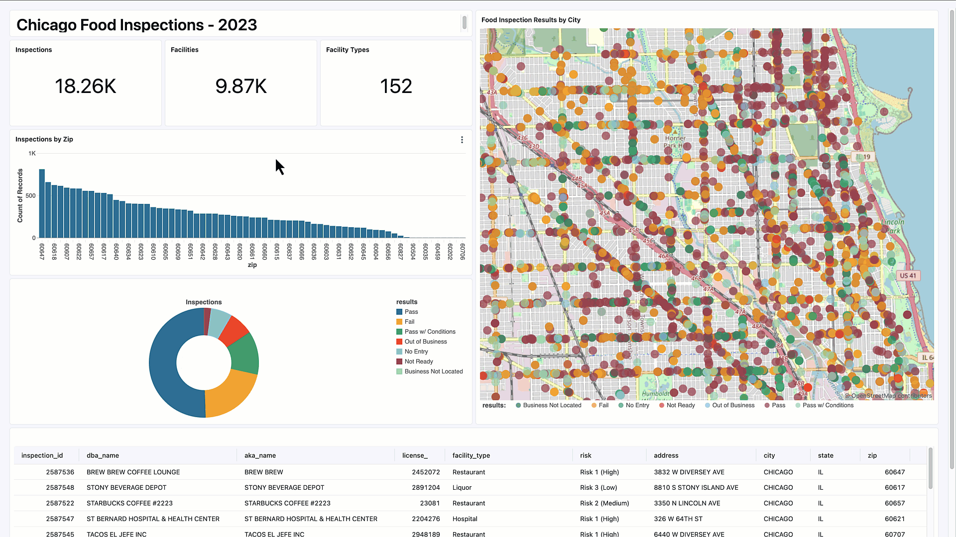Click Business Not Located dot in map legend
The image size is (956, 537).
[x=518, y=405]
